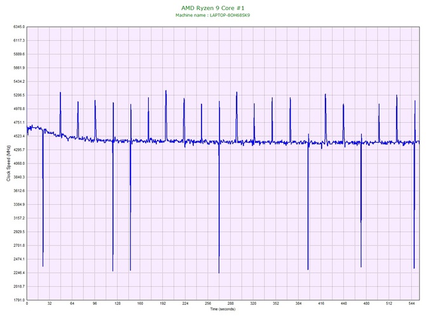Click the 5661.9 y-axis value
Image resolution: width=426 pixels, height=320 pixels.
(x=19, y=67)
